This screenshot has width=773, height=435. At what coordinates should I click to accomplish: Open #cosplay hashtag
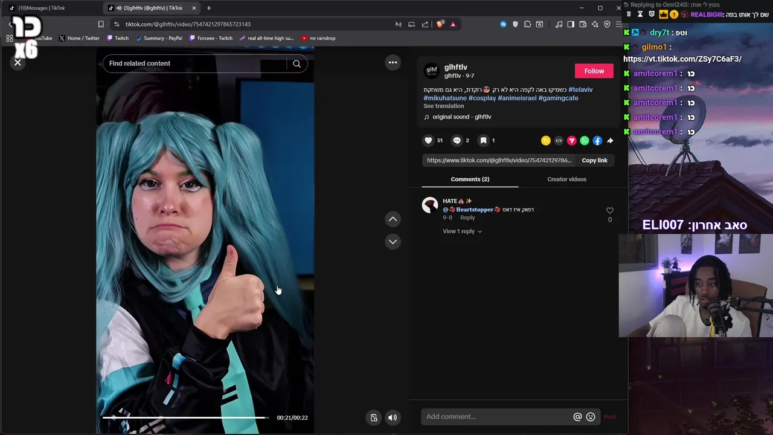pos(482,98)
